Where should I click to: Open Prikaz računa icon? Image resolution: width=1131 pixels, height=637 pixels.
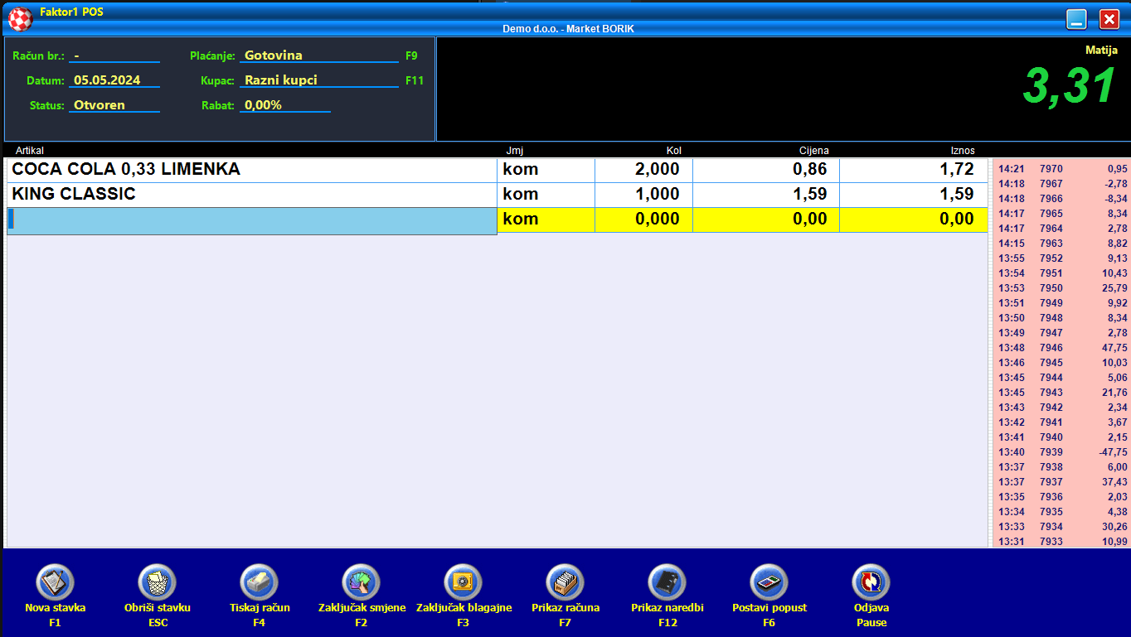click(565, 582)
